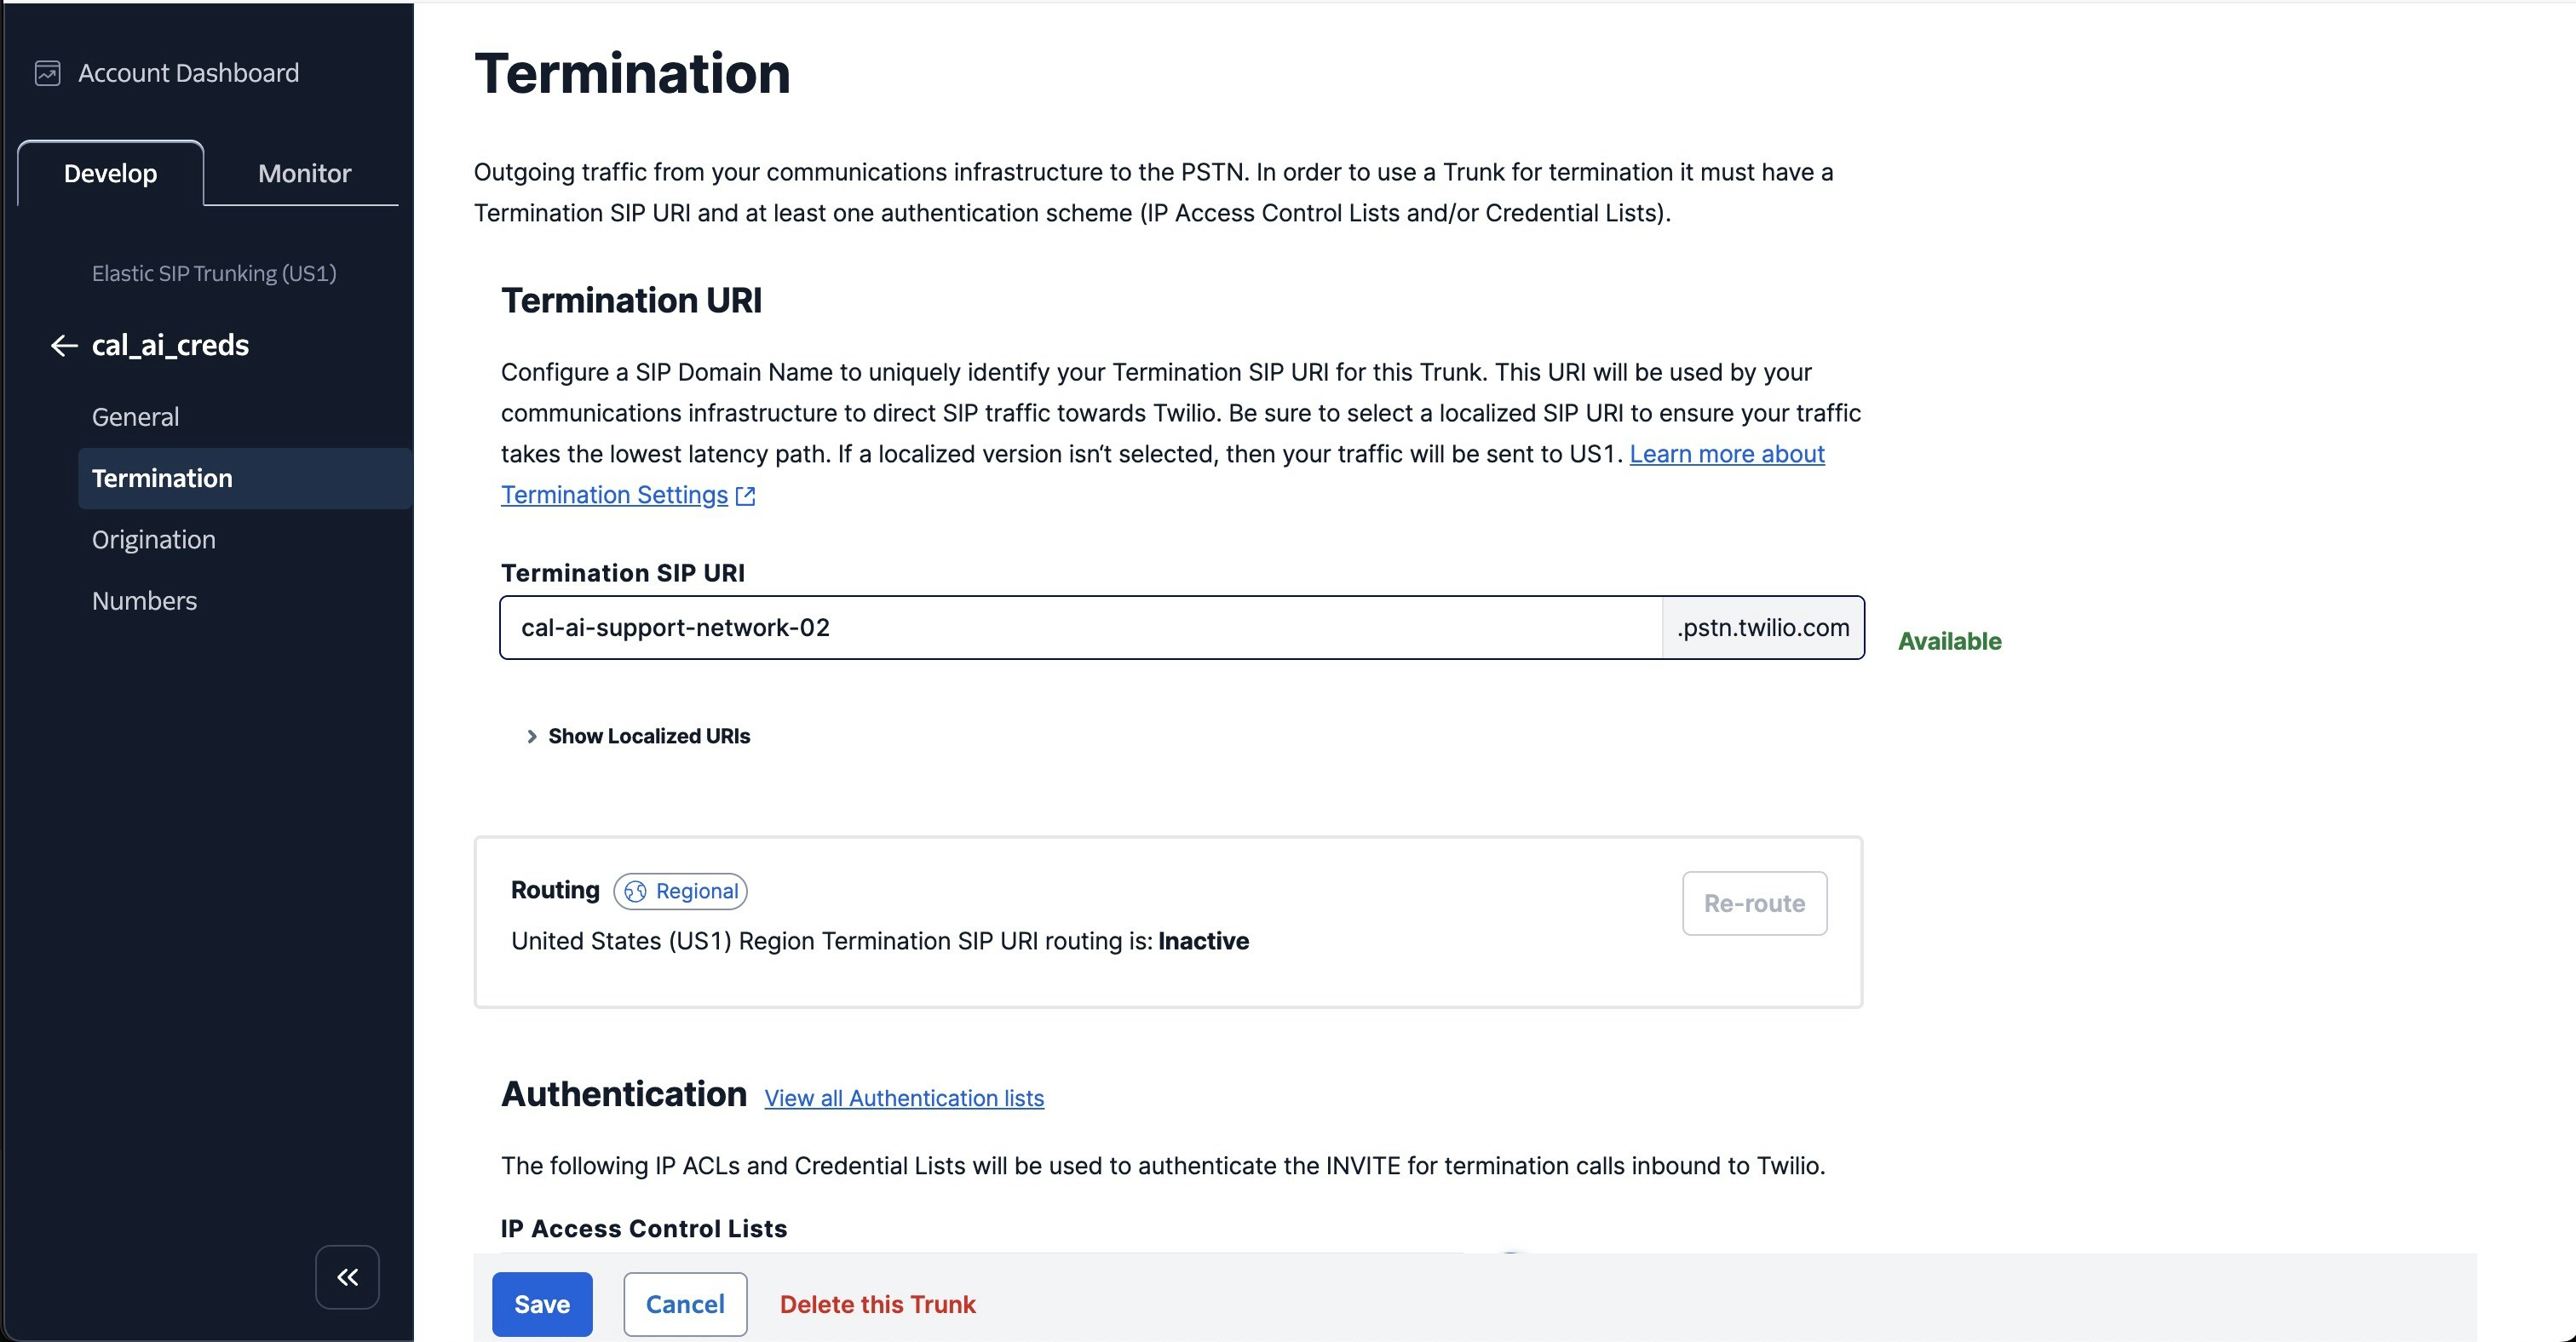Click the globe icon in Regional badge
Screen dimensions: 2576x1342
point(635,892)
